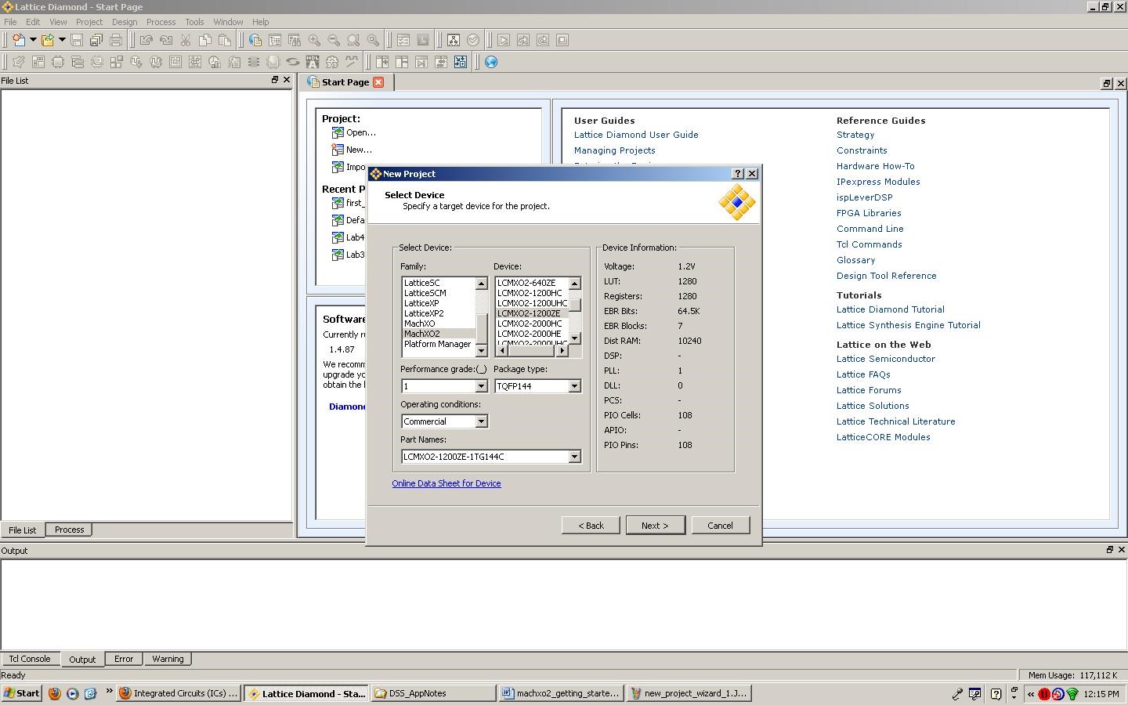Click the Next button in wizard

655,526
